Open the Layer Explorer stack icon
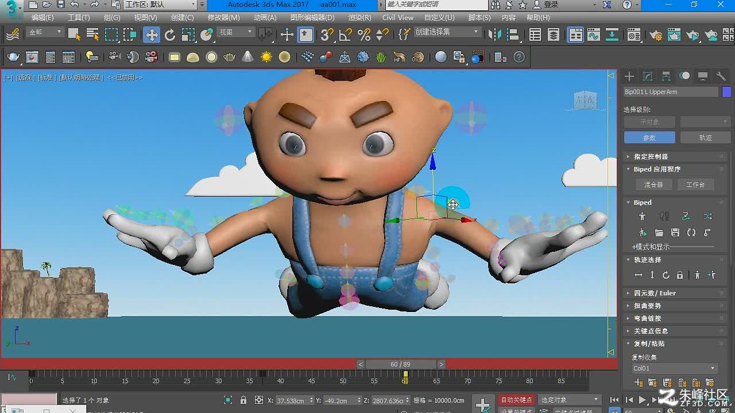Viewport: 735px width, 413px height. (554, 35)
